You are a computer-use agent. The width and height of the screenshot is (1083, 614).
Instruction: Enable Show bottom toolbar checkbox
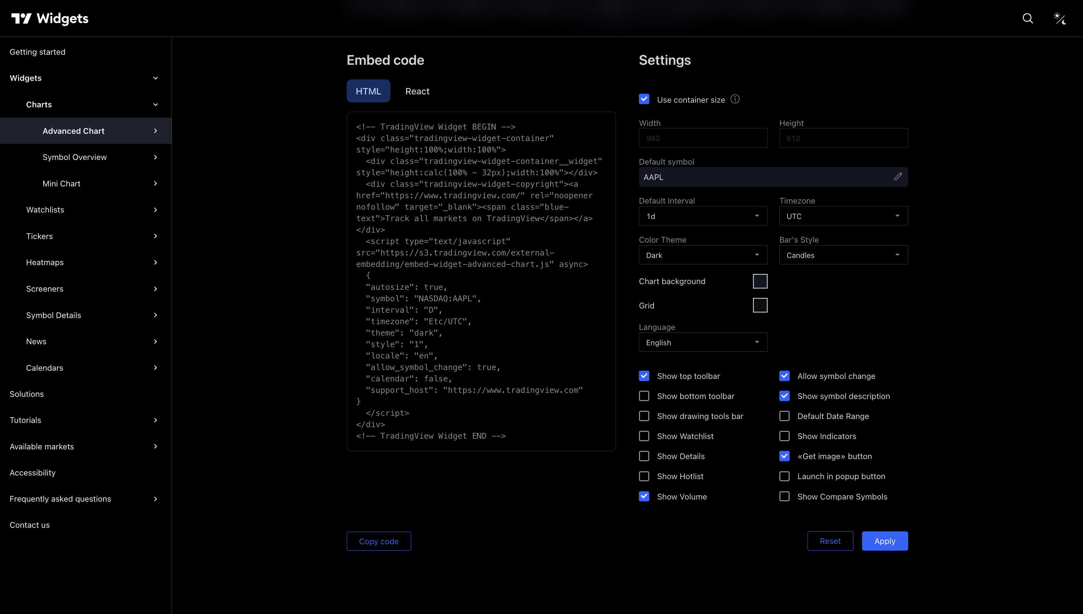(x=644, y=396)
